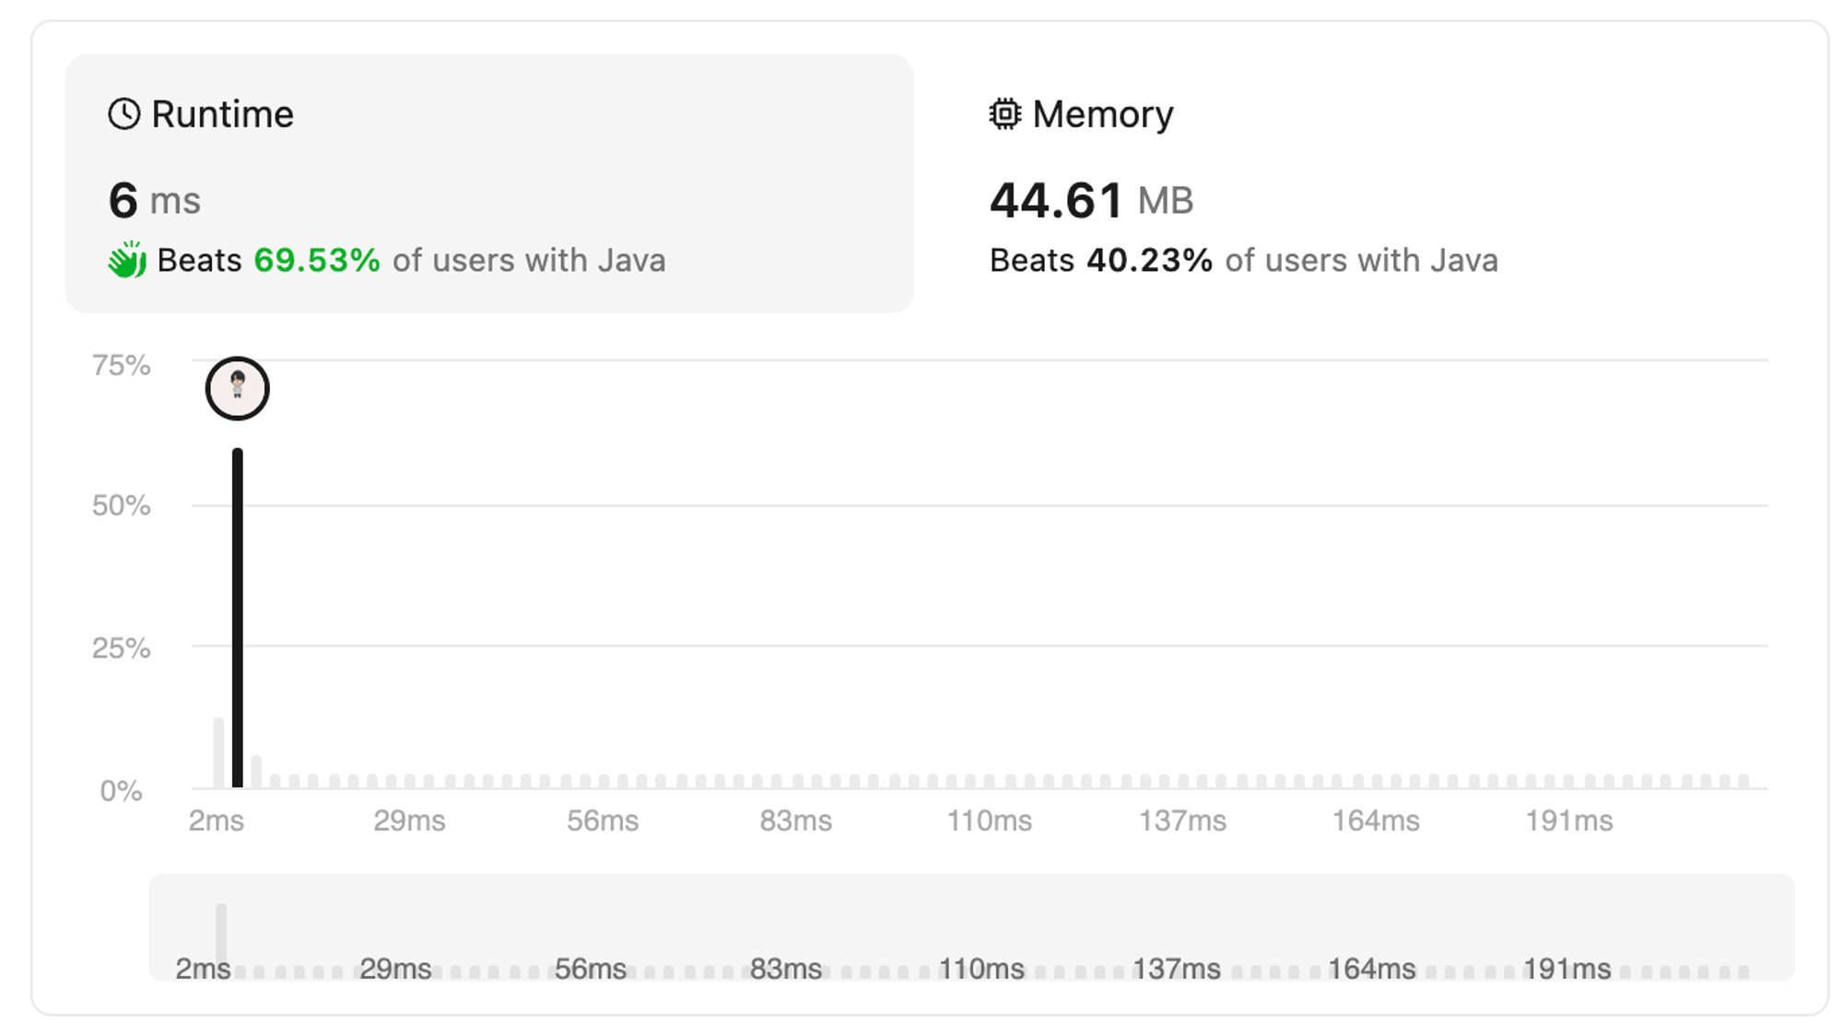
Task: Click the 110ms mark on bottom range slider
Action: click(981, 969)
